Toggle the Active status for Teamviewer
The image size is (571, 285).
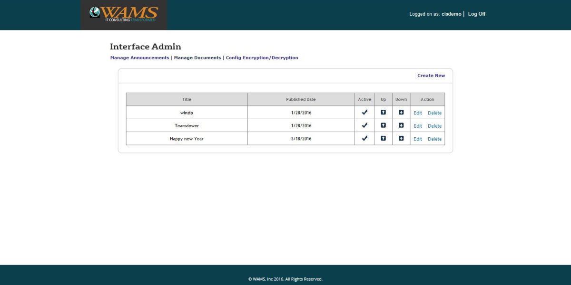pyautogui.click(x=364, y=125)
